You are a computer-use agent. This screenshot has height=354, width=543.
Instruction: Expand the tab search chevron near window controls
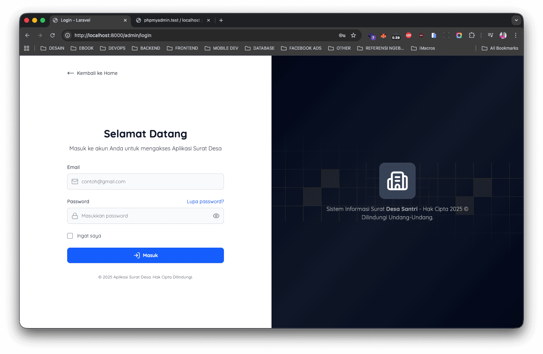516,20
